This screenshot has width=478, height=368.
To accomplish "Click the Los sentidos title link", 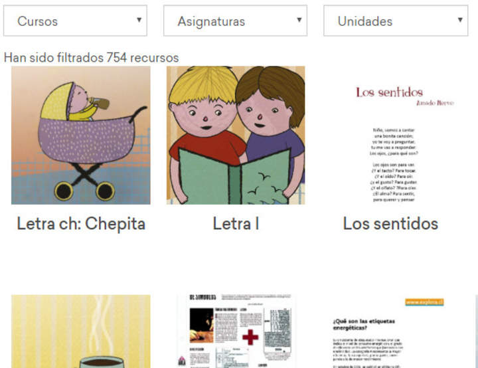I will pos(390,224).
